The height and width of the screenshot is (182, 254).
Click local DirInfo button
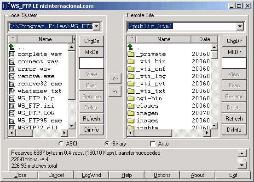[92, 130]
